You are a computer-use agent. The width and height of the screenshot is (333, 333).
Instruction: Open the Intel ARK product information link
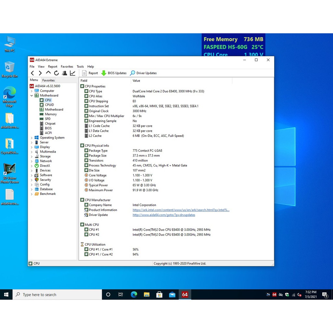click(x=181, y=210)
